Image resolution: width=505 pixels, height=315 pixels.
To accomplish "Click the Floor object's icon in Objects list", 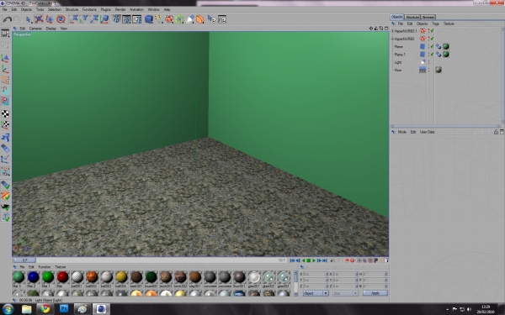I will [x=423, y=70].
